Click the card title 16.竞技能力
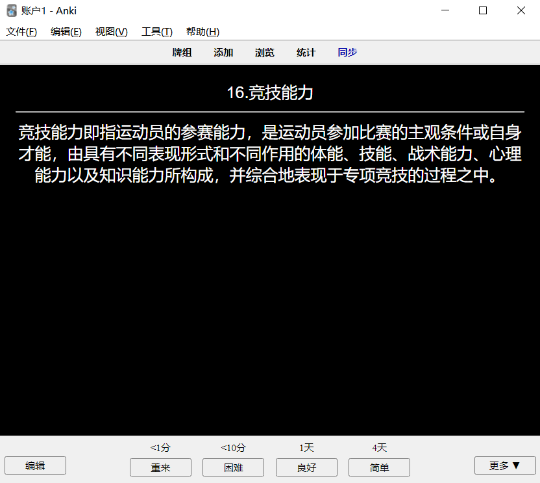Screen dimensions: 540x483 click(x=270, y=93)
